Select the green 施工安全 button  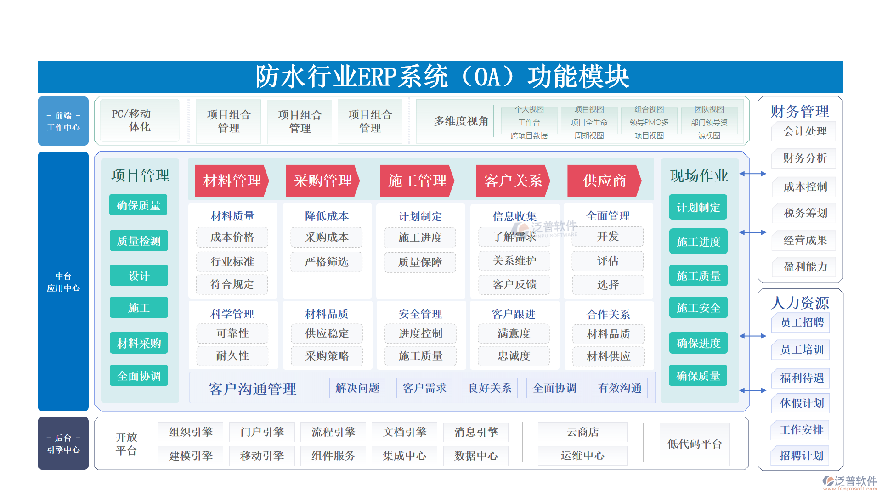tap(698, 308)
